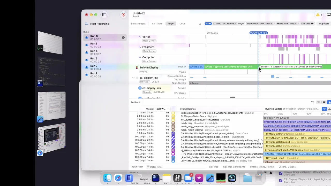The image size is (331, 186).
Task: Open Finder from the Dock
Action: click(107, 178)
